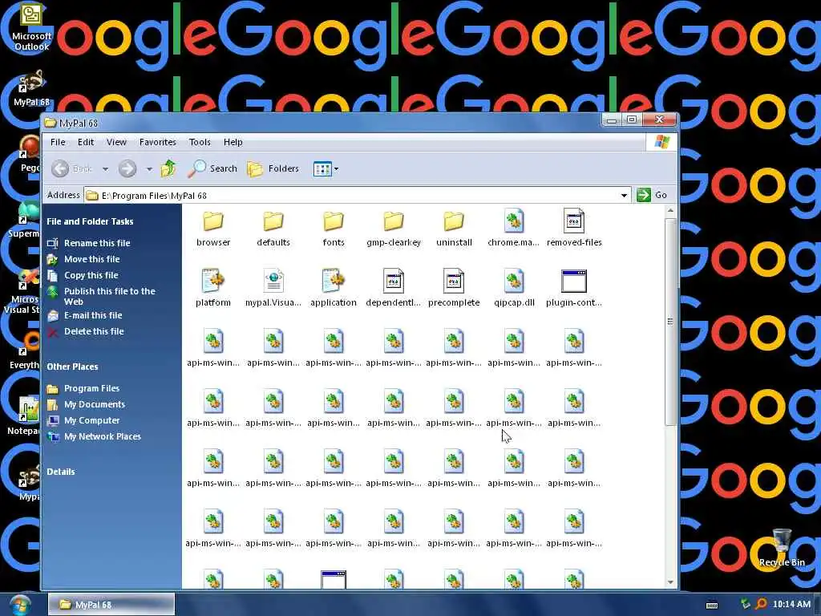Click Delete this file link
This screenshot has height=616, width=821.
(x=94, y=331)
